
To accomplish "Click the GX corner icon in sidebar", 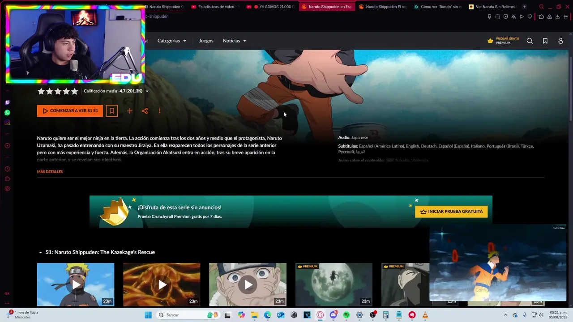I will (x=7, y=293).
